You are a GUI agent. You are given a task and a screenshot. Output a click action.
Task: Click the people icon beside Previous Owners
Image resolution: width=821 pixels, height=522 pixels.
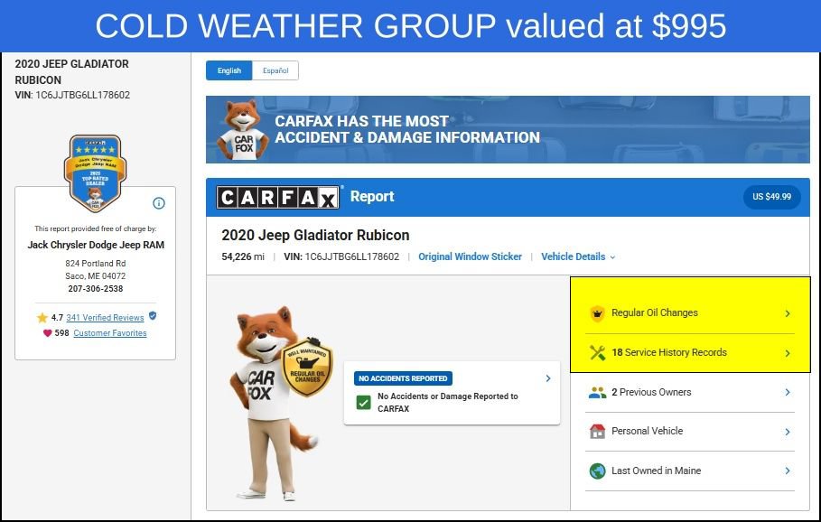point(597,392)
